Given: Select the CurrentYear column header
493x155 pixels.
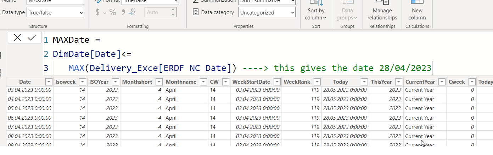Looking at the screenshot, I should click(420, 82).
